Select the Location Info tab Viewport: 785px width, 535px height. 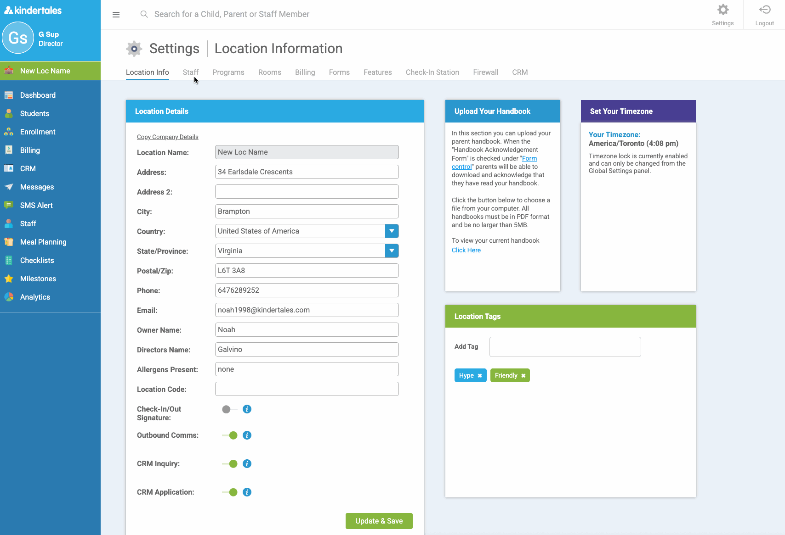click(x=147, y=72)
